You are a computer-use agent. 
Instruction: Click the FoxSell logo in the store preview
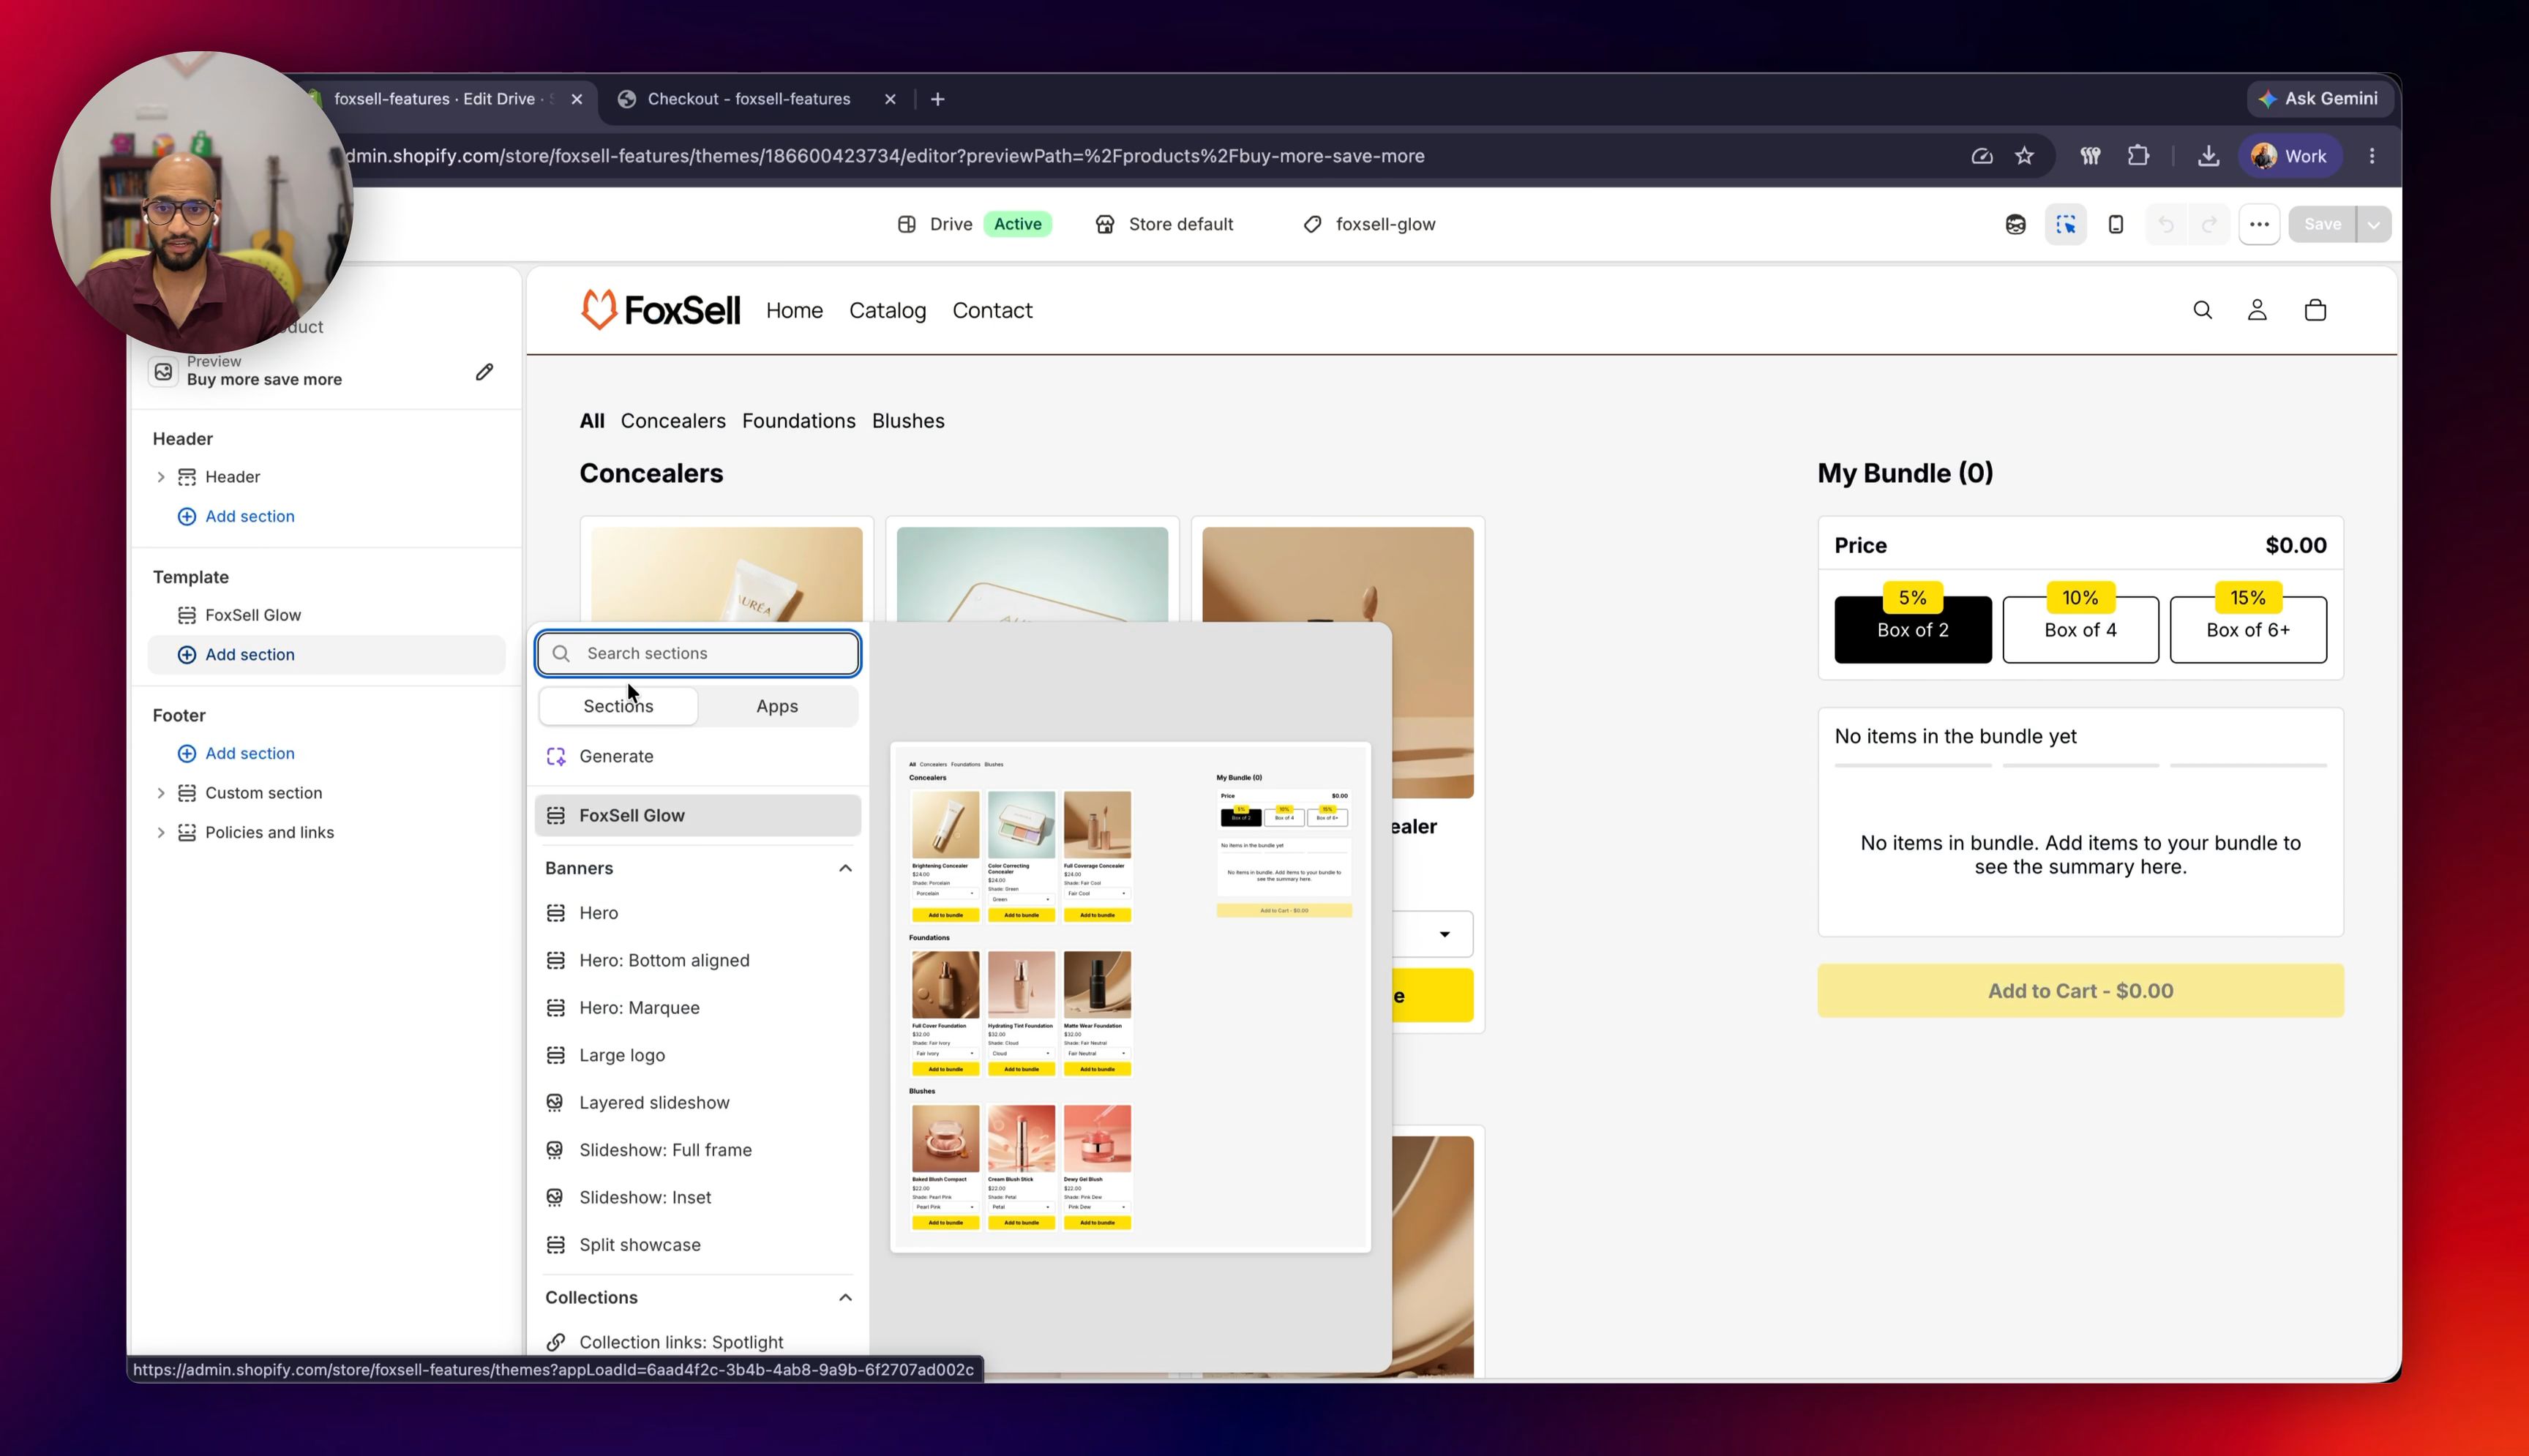tap(660, 310)
